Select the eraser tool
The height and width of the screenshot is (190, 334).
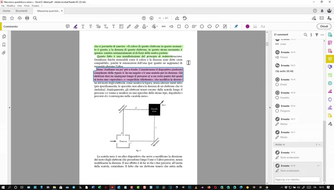[x=137, y=26]
